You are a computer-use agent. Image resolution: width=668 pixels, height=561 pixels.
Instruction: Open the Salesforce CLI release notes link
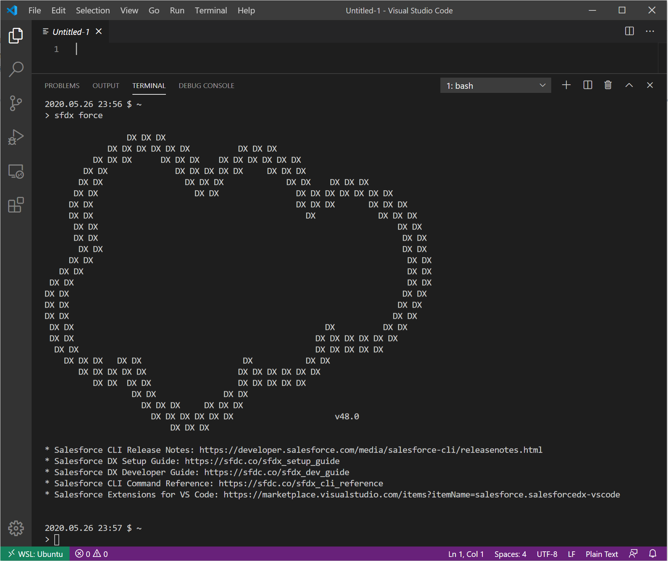pos(371,450)
